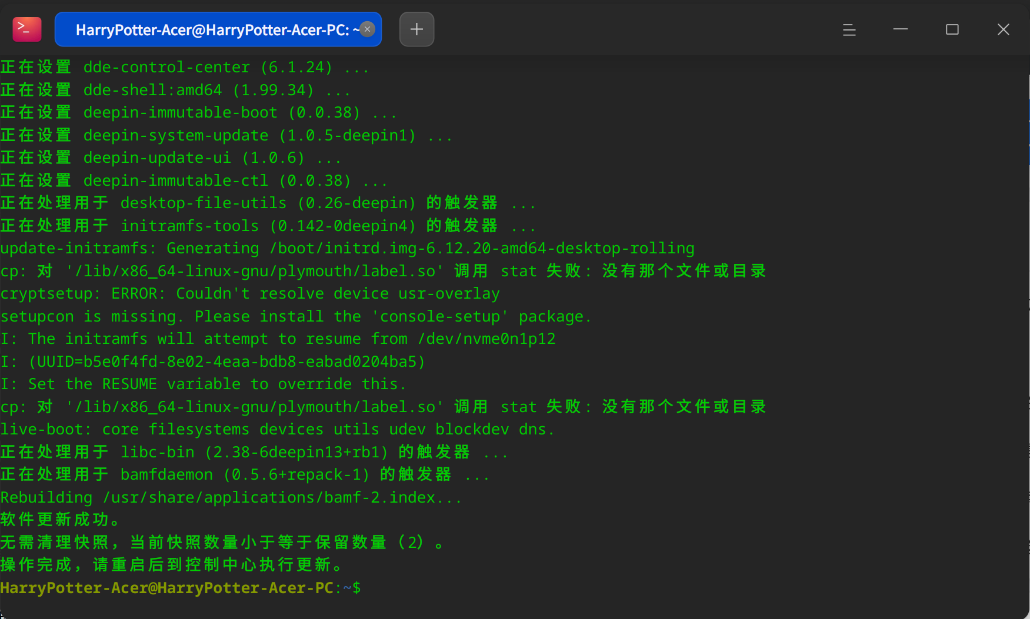Click the deepin-immutable-ctl (0.0.38) line
Viewport: 1030px width, 619px height.
coord(194,180)
